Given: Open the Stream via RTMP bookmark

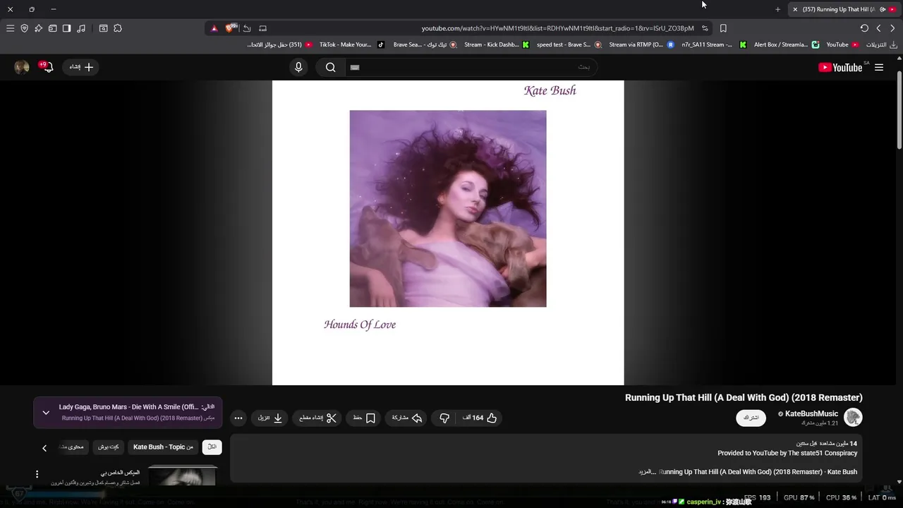Looking at the screenshot, I should [x=641, y=44].
